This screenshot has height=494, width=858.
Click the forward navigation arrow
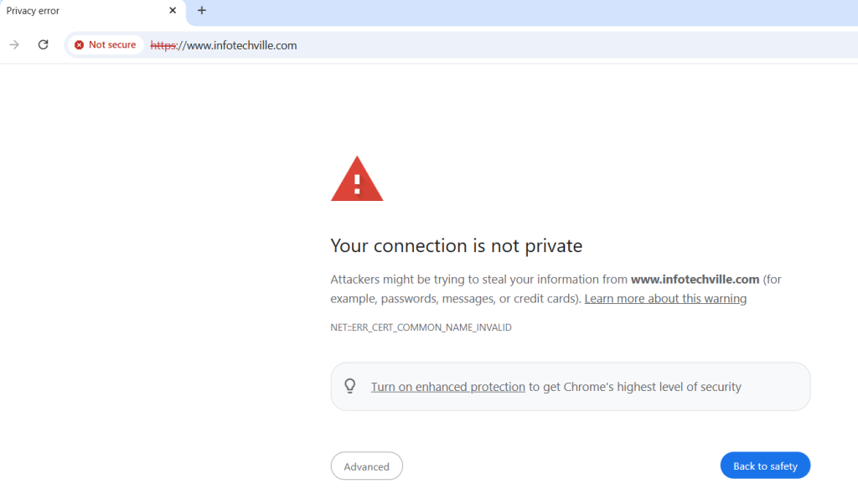pyautogui.click(x=14, y=45)
